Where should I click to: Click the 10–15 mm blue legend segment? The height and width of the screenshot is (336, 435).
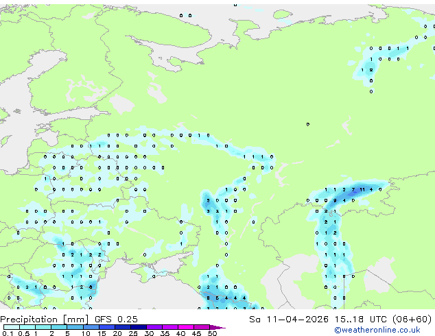pyautogui.click(x=91, y=327)
